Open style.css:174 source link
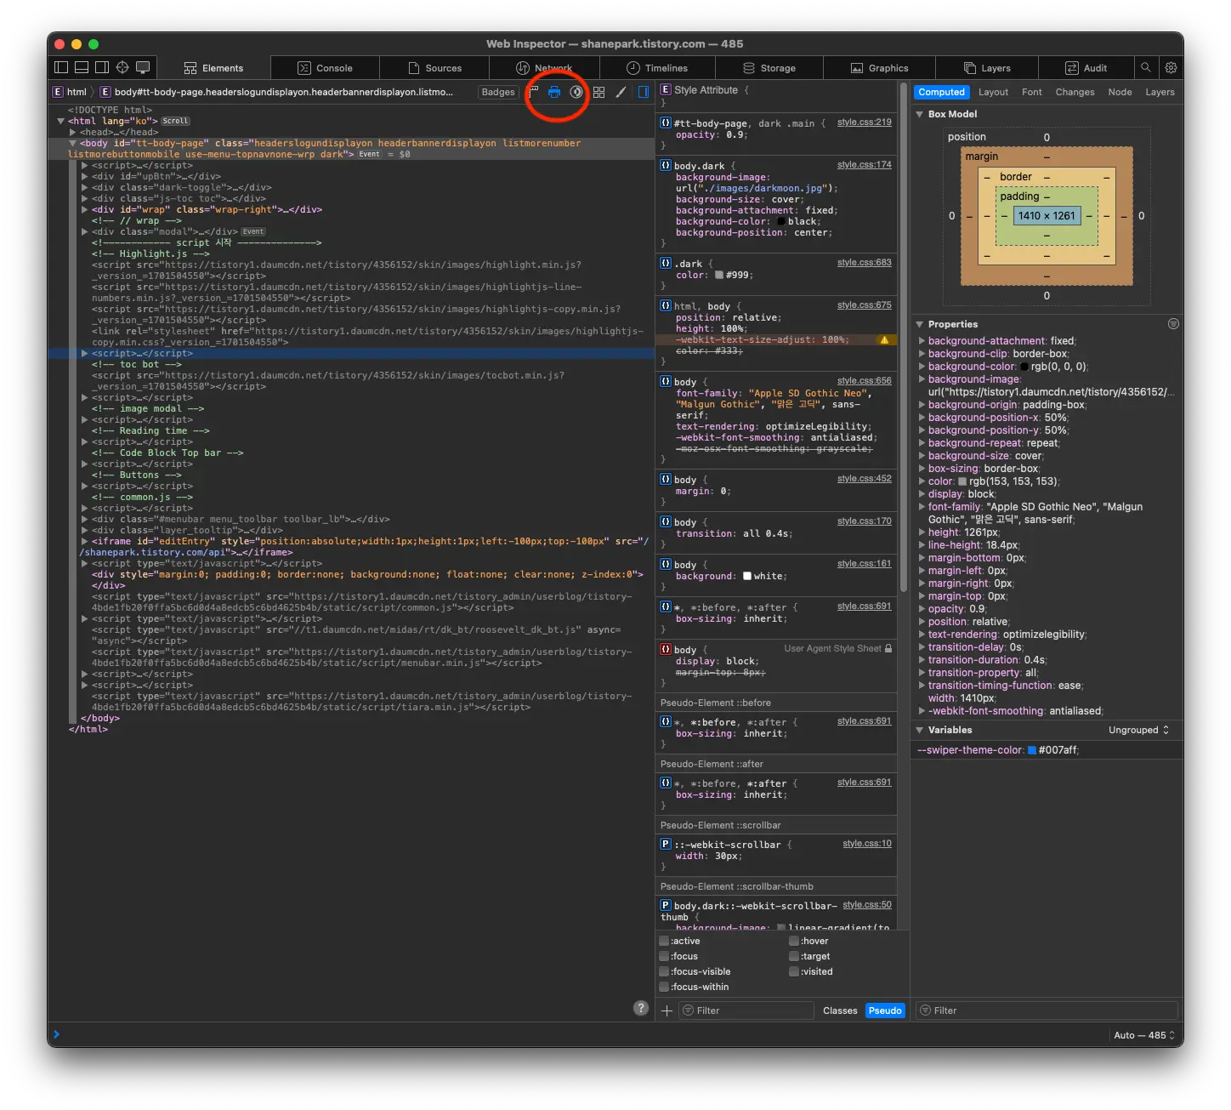This screenshot has width=1231, height=1110. coord(864,165)
